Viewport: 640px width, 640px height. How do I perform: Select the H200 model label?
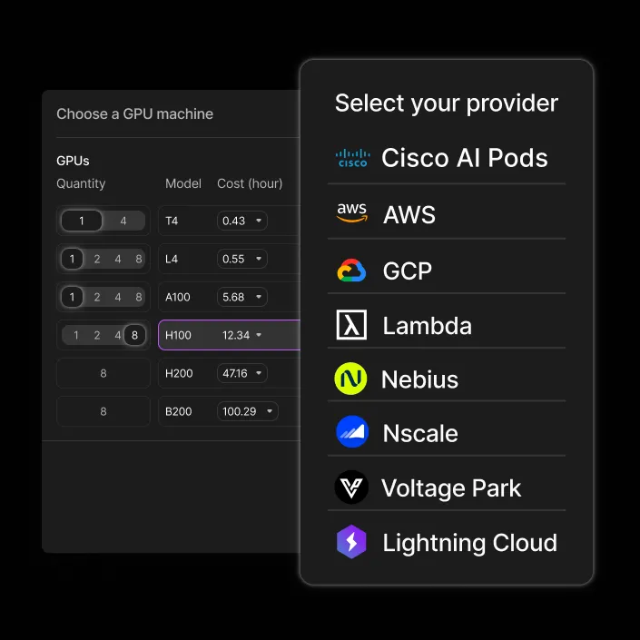click(179, 373)
